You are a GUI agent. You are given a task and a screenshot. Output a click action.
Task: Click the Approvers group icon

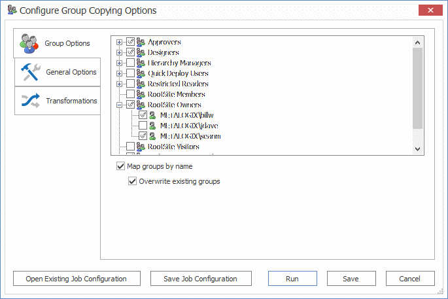point(141,43)
